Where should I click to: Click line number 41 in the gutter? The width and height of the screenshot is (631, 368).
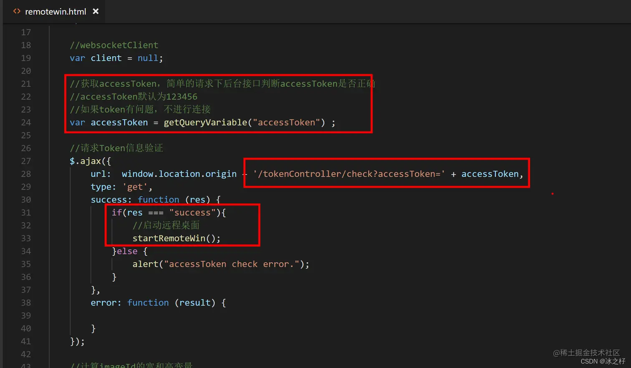point(26,341)
